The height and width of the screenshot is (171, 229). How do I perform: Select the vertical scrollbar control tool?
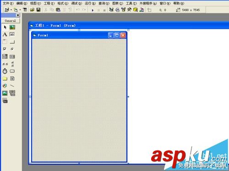click(x=12, y=64)
